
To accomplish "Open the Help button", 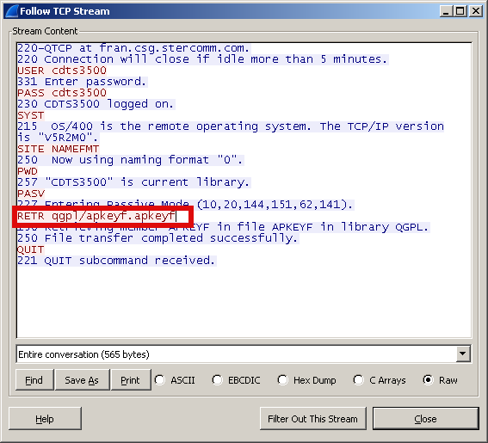I will pyautogui.click(x=45, y=419).
